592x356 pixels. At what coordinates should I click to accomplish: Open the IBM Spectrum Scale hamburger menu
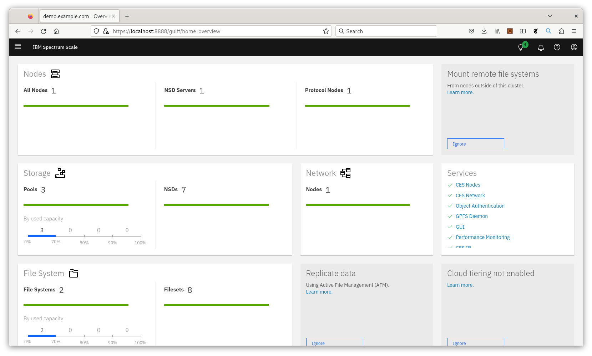[x=18, y=47]
